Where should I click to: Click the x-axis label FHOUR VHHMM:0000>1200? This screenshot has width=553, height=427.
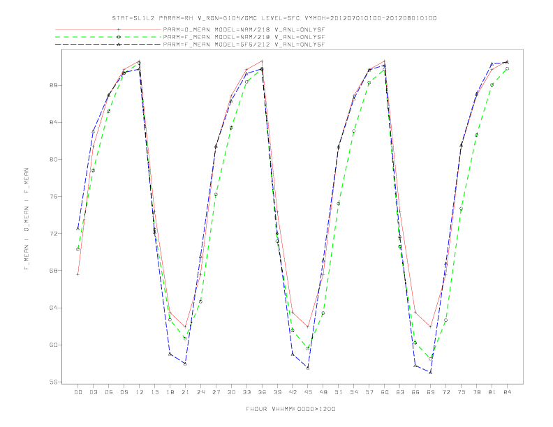tap(290, 409)
